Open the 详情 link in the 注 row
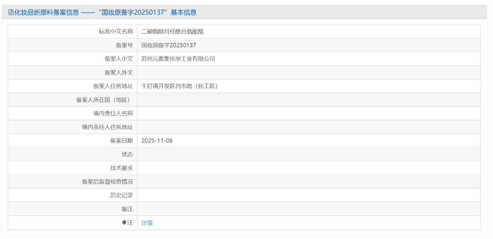 [148, 222]
